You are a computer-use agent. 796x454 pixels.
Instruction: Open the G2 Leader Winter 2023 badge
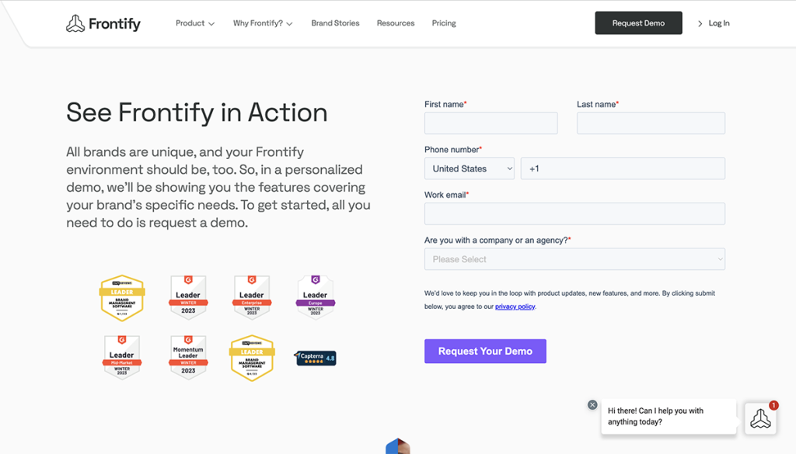click(187, 296)
